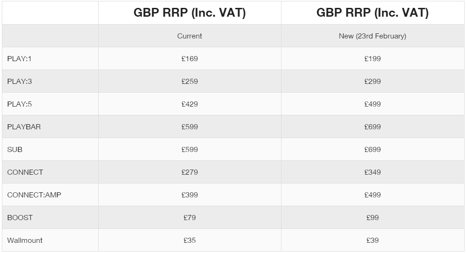Click PLAY:1 new price £199
The height and width of the screenshot is (253, 466).
372,59
